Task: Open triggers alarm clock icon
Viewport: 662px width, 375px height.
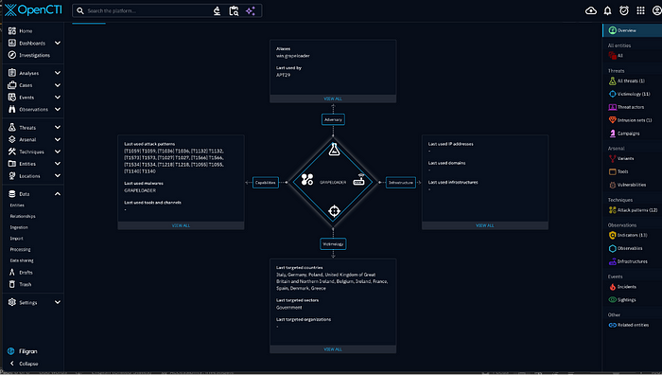Action: click(x=623, y=10)
